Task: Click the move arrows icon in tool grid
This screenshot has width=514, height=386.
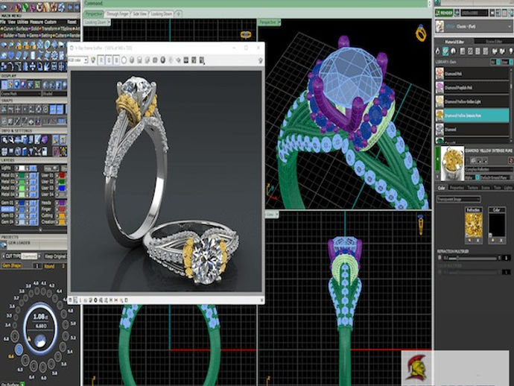Action: click(x=33, y=66)
